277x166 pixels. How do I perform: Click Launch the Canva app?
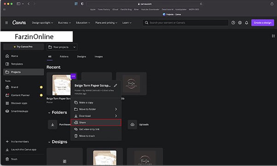[23, 149]
